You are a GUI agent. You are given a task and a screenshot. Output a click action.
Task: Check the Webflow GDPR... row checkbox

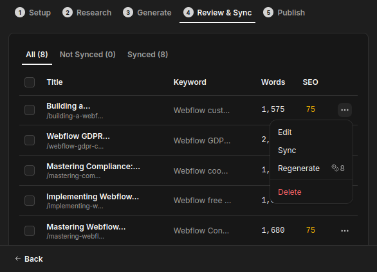(x=30, y=140)
